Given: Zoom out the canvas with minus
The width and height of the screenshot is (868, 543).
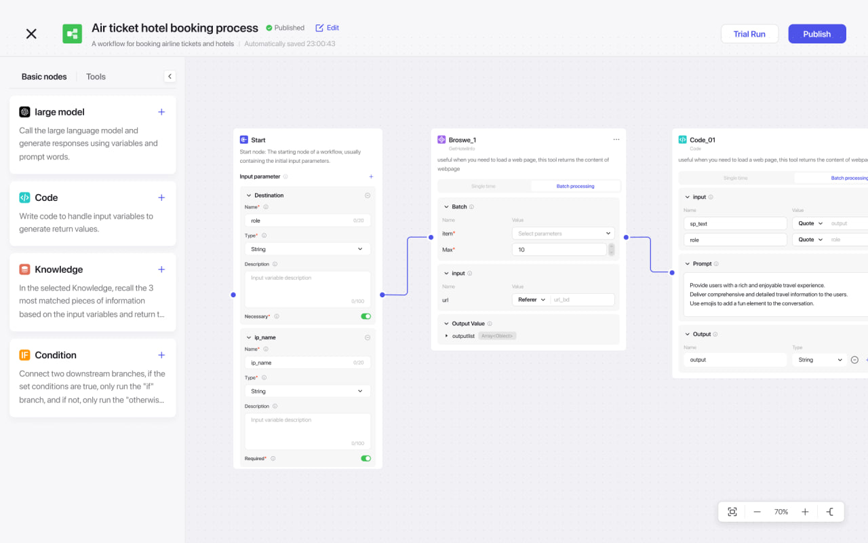Looking at the screenshot, I should tap(757, 512).
